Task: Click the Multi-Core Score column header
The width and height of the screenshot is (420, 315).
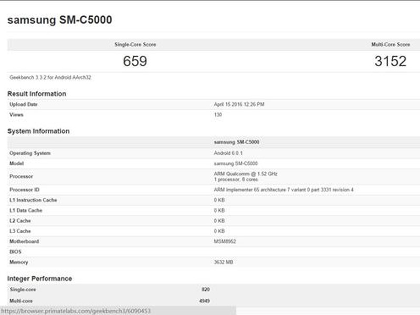Action: 391,45
